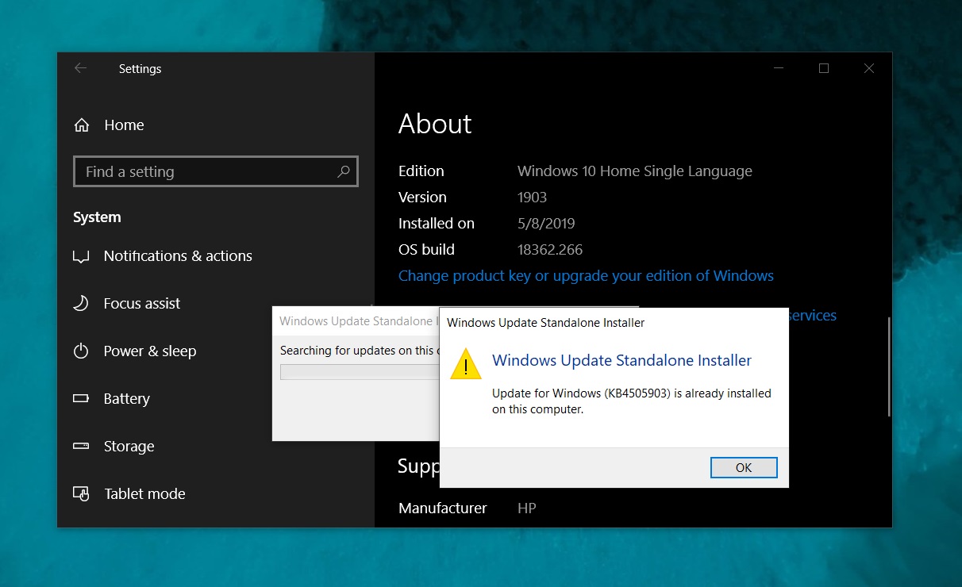This screenshot has width=962, height=587.
Task: Click the Manufacturer label
Action: click(x=443, y=508)
